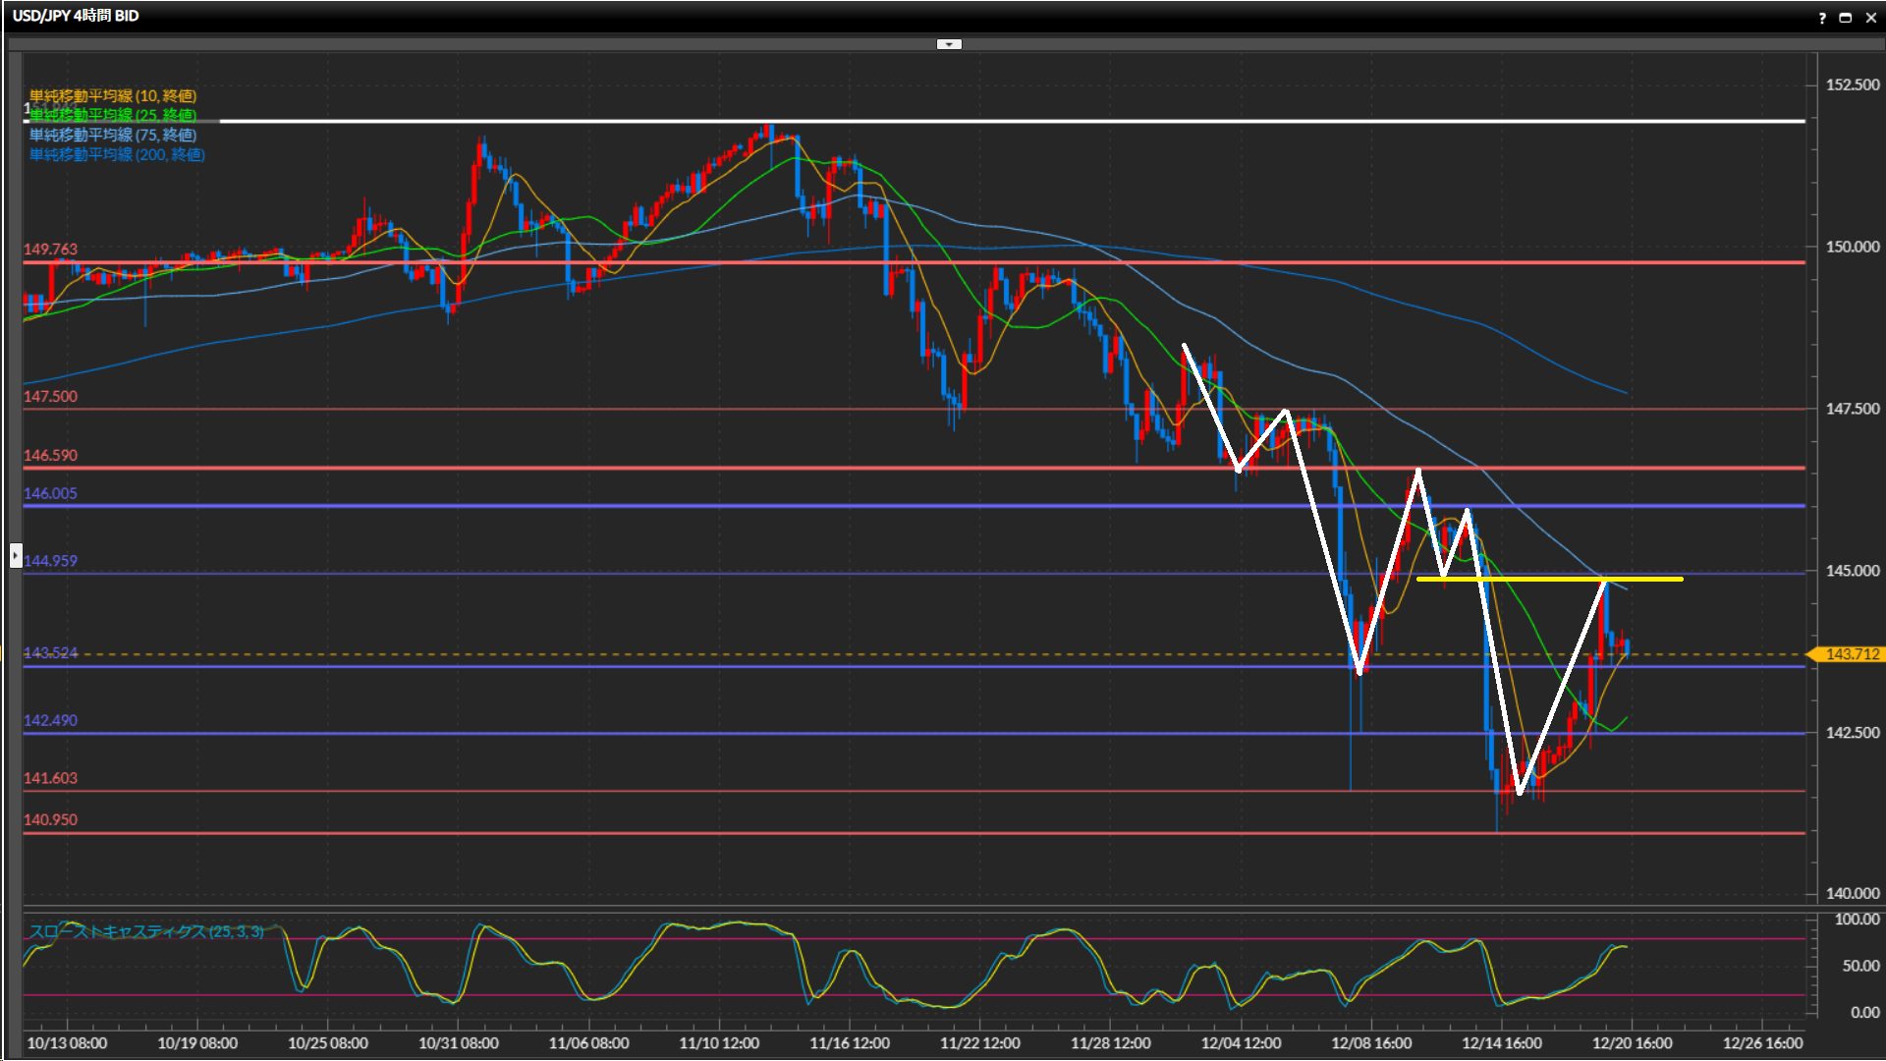
Task: Select the 146.005 horizontal line label
Action: click(x=50, y=493)
